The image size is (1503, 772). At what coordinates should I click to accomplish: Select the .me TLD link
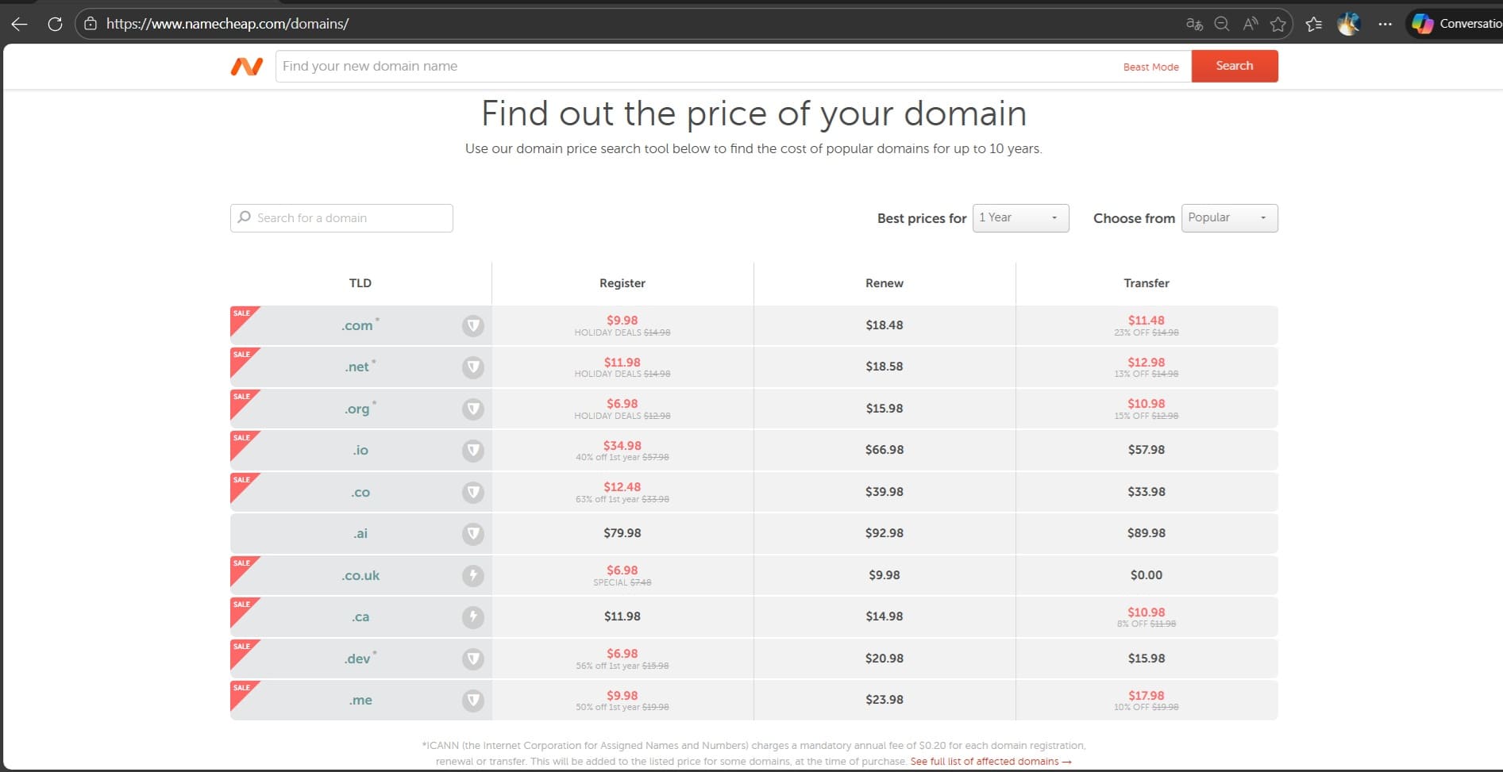(x=360, y=700)
